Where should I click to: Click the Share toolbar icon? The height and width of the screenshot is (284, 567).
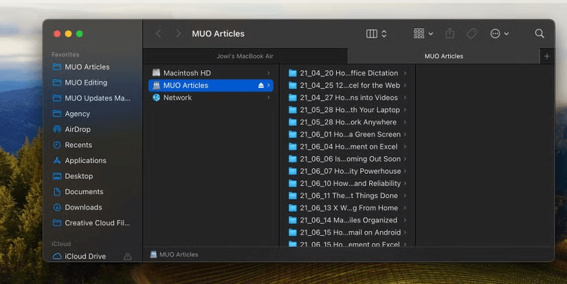click(449, 33)
